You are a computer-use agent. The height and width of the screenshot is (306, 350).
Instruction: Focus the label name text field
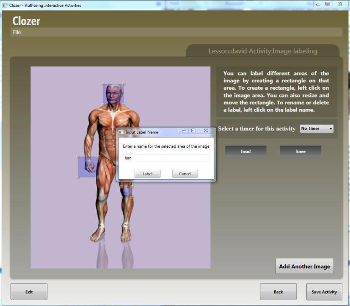click(166, 158)
